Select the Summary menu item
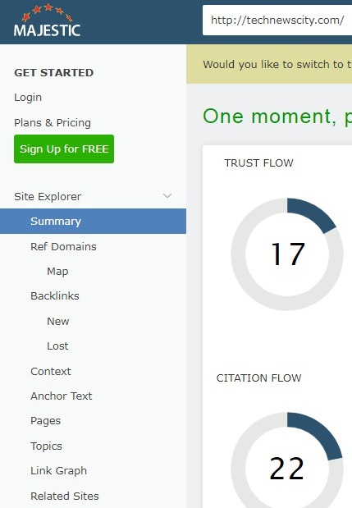 [93, 222]
